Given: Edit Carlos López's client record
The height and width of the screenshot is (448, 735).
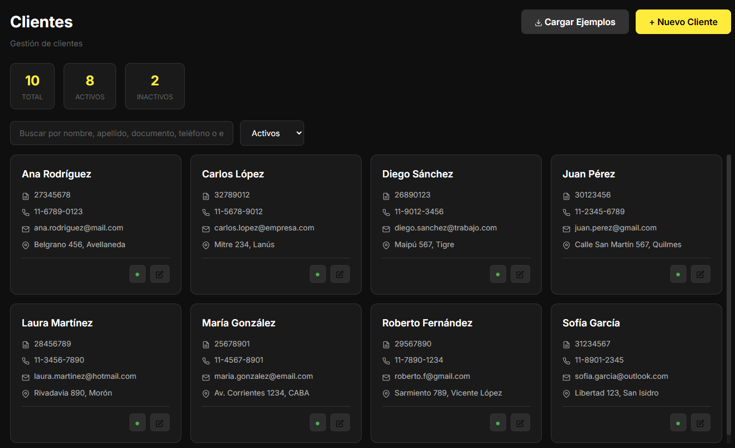Looking at the screenshot, I should pos(340,274).
